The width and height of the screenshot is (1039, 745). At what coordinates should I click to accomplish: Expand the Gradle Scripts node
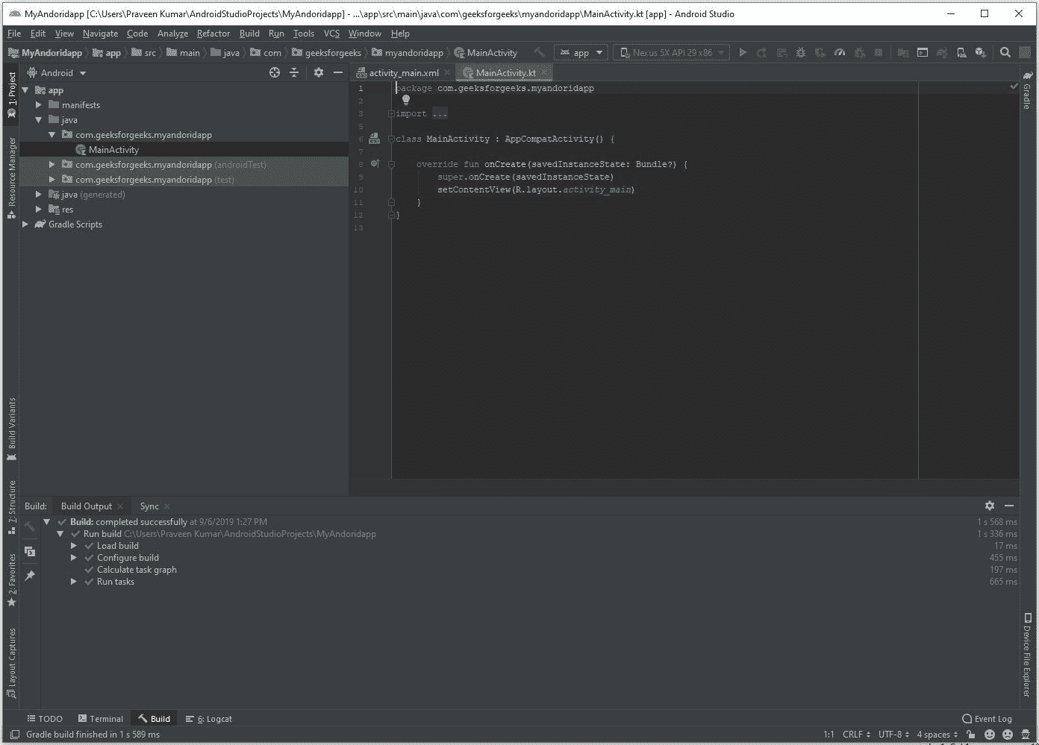click(25, 224)
